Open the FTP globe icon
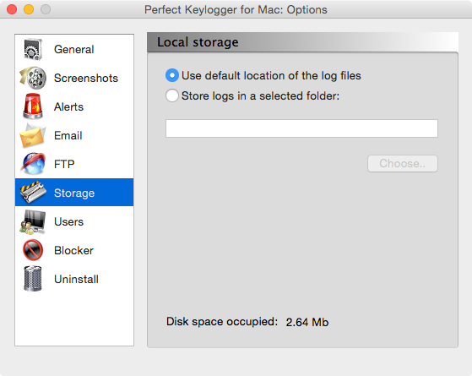 pyautogui.click(x=33, y=164)
